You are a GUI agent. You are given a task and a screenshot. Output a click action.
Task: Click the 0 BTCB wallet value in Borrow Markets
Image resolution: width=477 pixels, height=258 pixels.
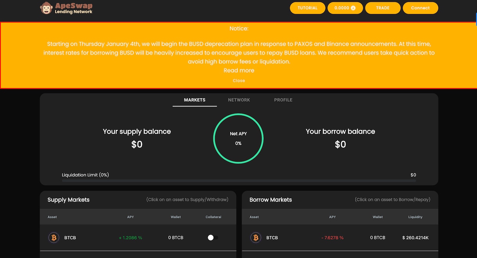pos(378,238)
